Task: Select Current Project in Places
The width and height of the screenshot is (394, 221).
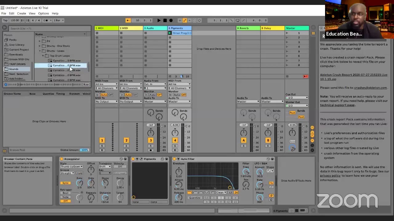Action: click(18, 50)
